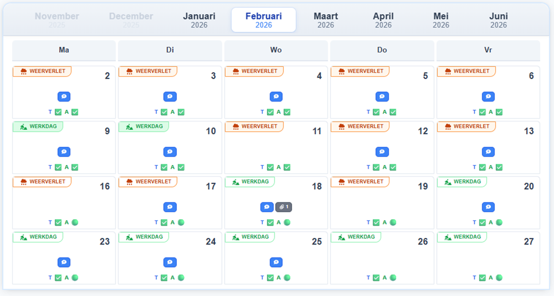The height and width of the screenshot is (296, 554).
Task: Switch to the Maart 2026 tab
Action: point(326,20)
